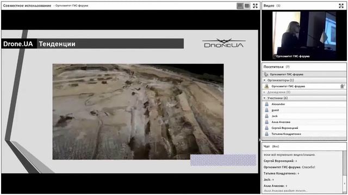Click the DroneUA logo on the slide
Image resolution: width=348 pixels, height=195 pixels.
[223, 43]
